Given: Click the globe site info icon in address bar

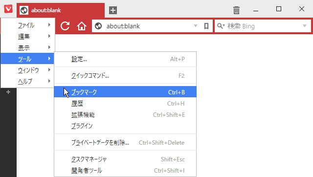Looking at the screenshot, I should pyautogui.click(x=98, y=26).
